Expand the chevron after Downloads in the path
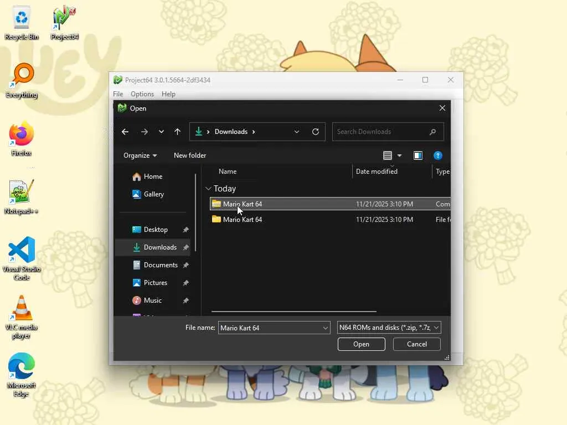Image resolution: width=567 pixels, height=425 pixels. pos(254,132)
